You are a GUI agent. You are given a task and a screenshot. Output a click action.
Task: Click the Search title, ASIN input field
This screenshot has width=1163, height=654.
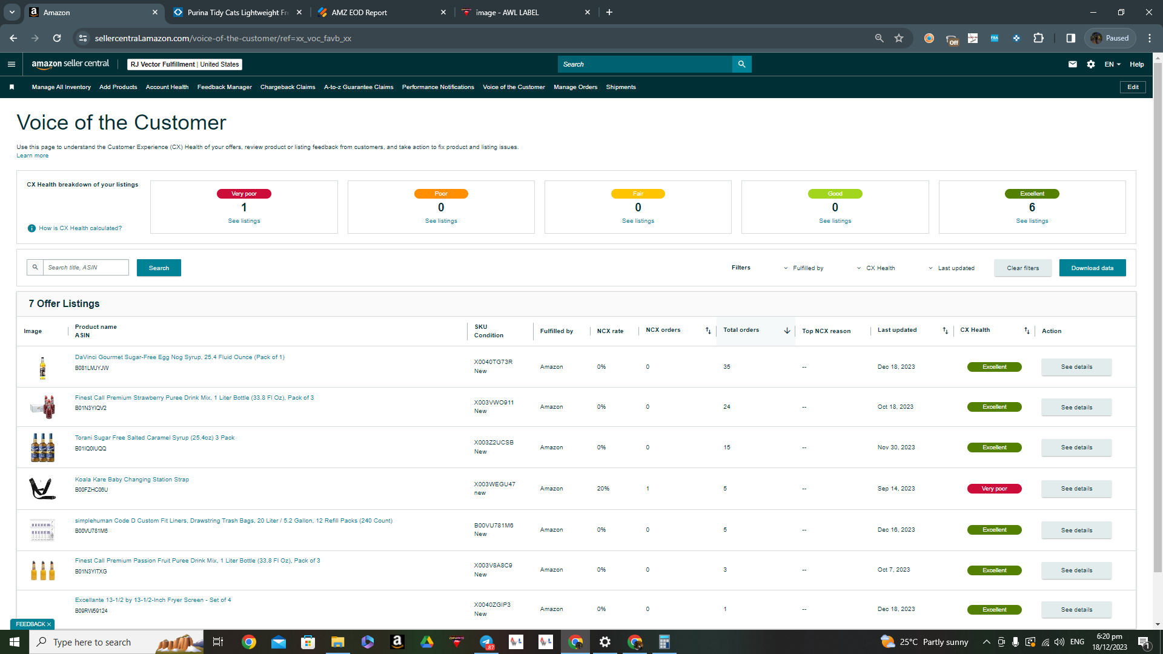(85, 268)
